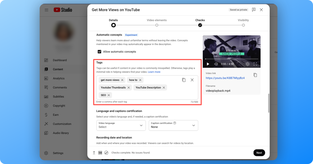Click the 'Recording date and location' heading
Image resolution: width=313 pixels, height=164 pixels.
click(114, 137)
